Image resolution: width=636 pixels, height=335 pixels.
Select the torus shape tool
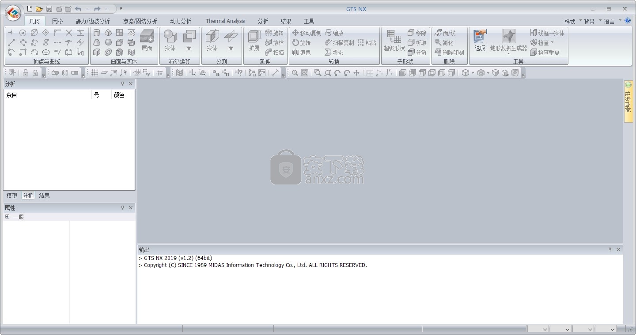coord(108,52)
